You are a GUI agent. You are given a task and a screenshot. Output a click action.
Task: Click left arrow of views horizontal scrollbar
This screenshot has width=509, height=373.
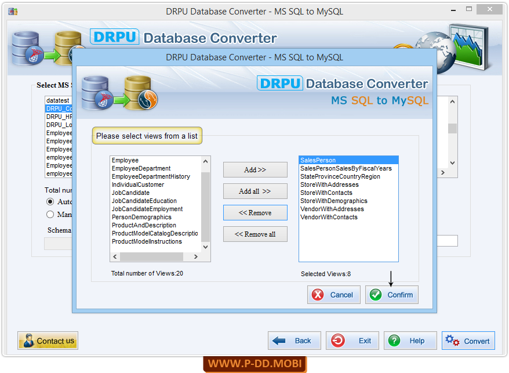pos(115,256)
